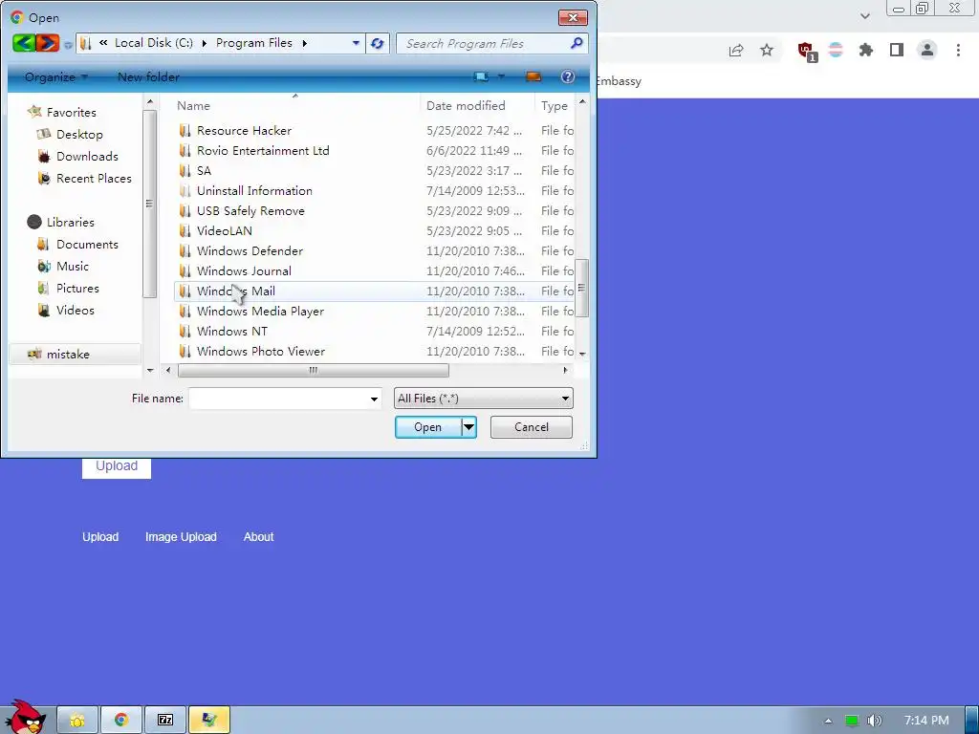The height and width of the screenshot is (734, 979).
Task: Click the About footer link
Action: pos(258,537)
